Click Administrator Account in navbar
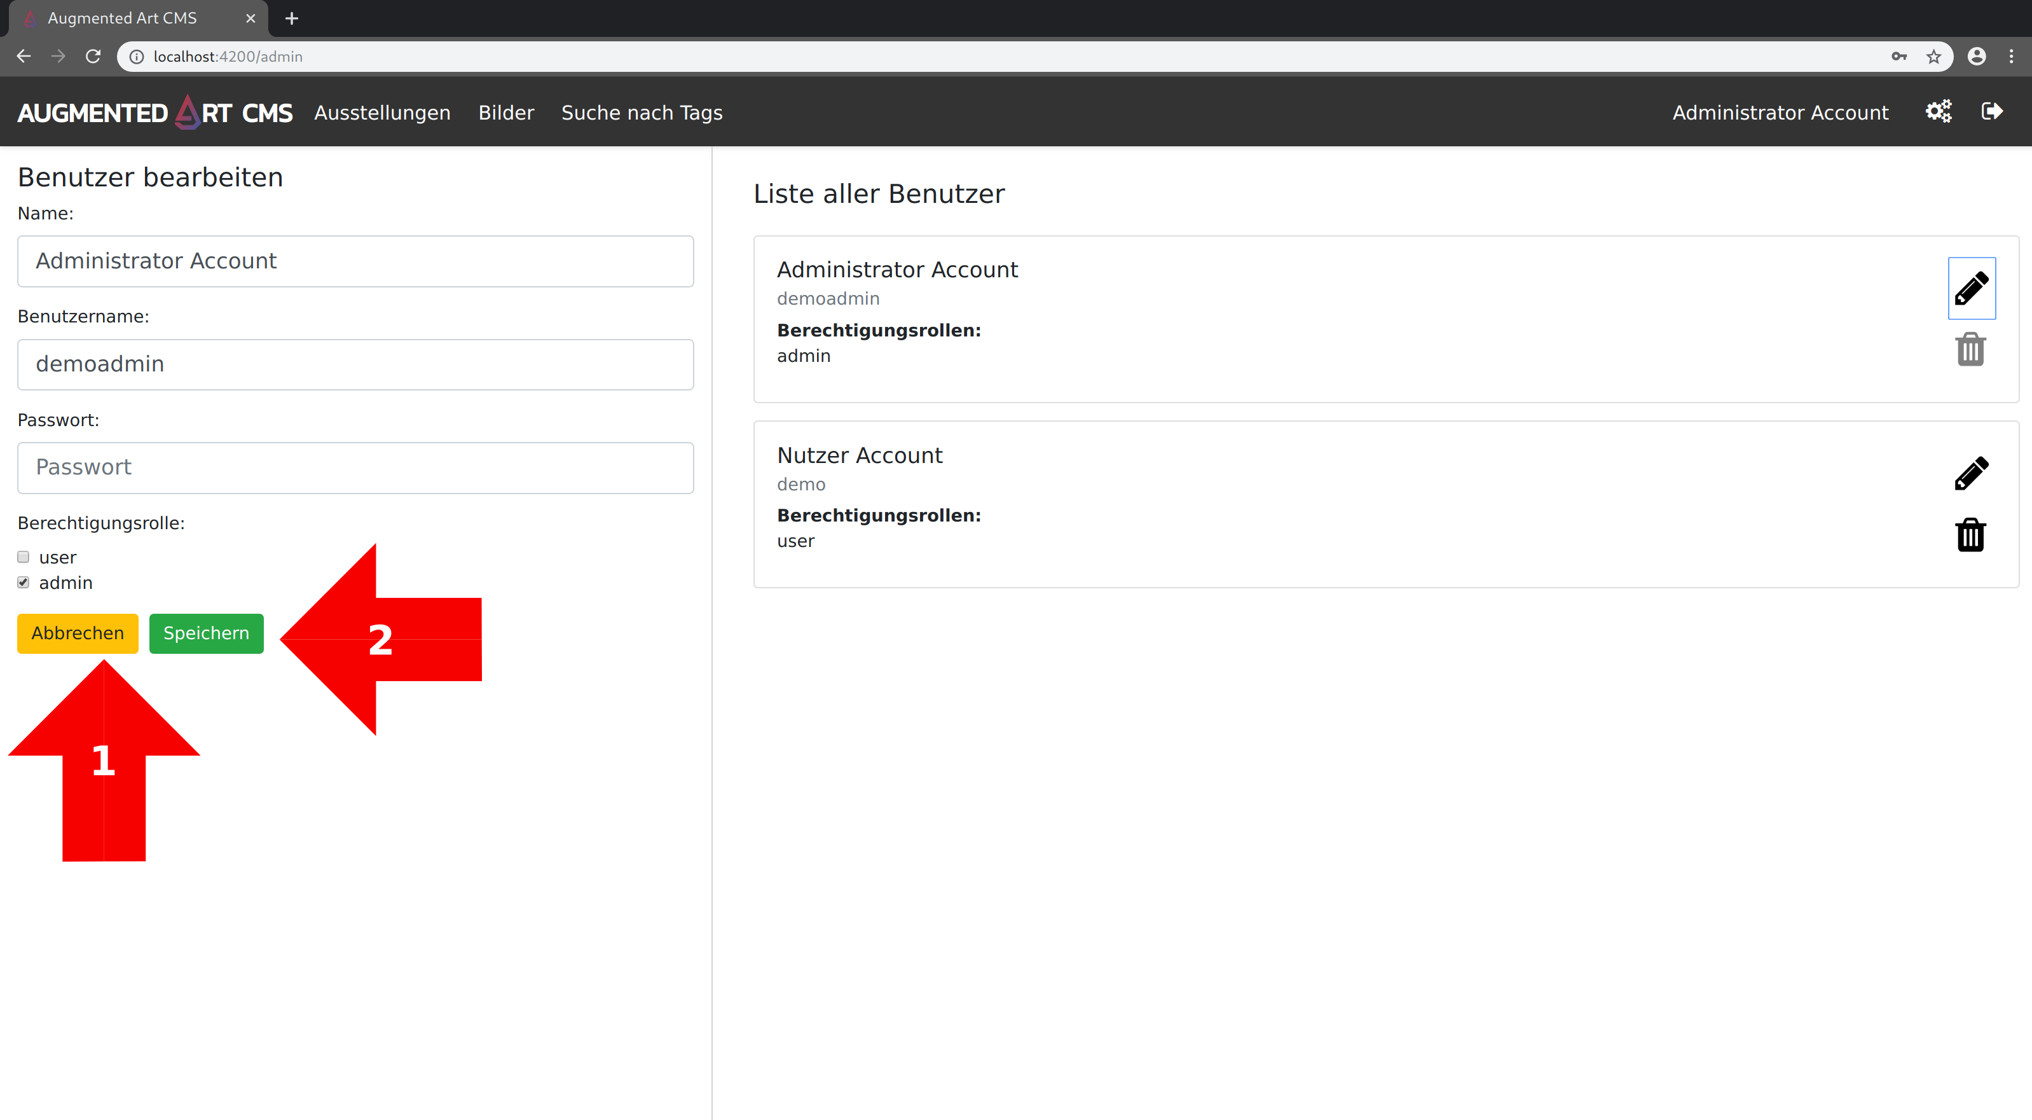 click(1780, 113)
